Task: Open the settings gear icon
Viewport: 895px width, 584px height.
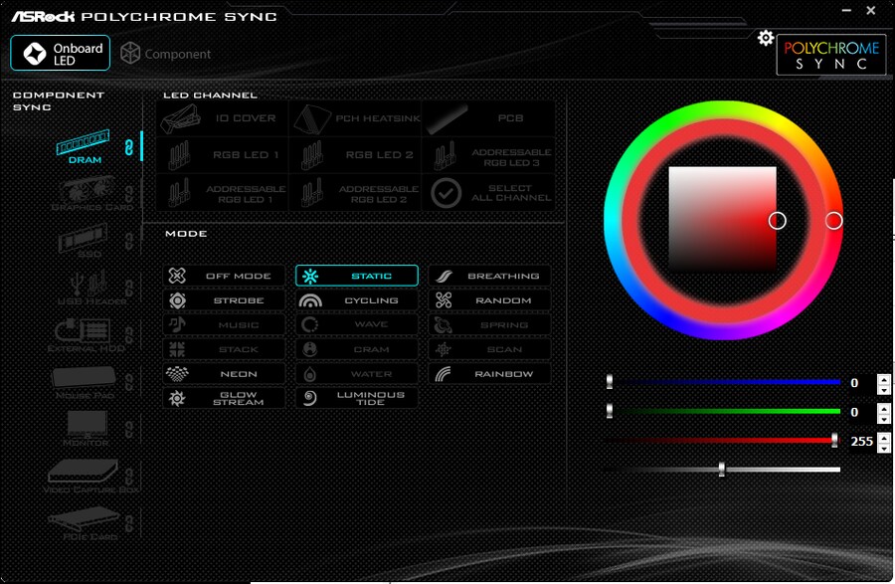Action: click(x=765, y=37)
